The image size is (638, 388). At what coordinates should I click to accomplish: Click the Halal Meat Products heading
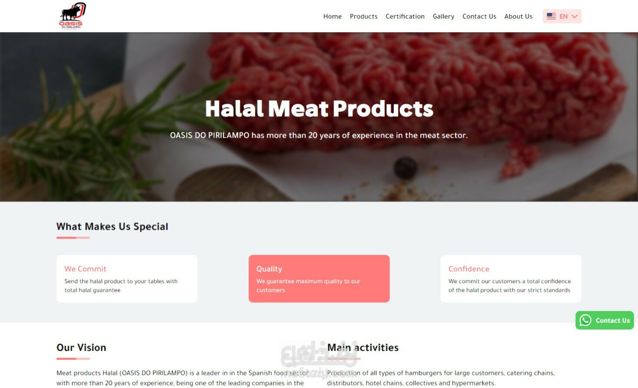point(319,109)
